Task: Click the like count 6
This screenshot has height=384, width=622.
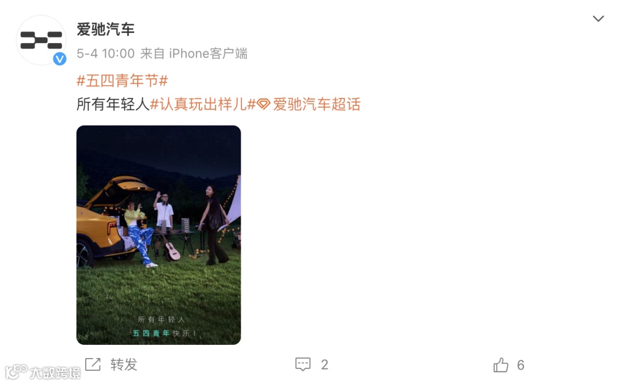Action: (x=521, y=364)
